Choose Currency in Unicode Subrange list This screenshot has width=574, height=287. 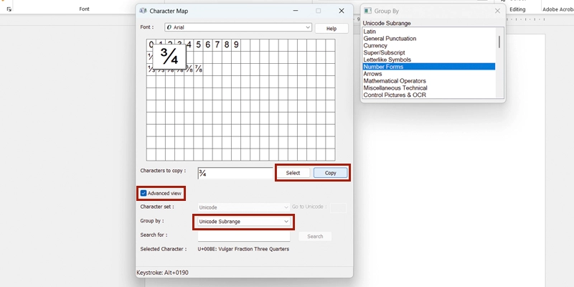pos(377,46)
